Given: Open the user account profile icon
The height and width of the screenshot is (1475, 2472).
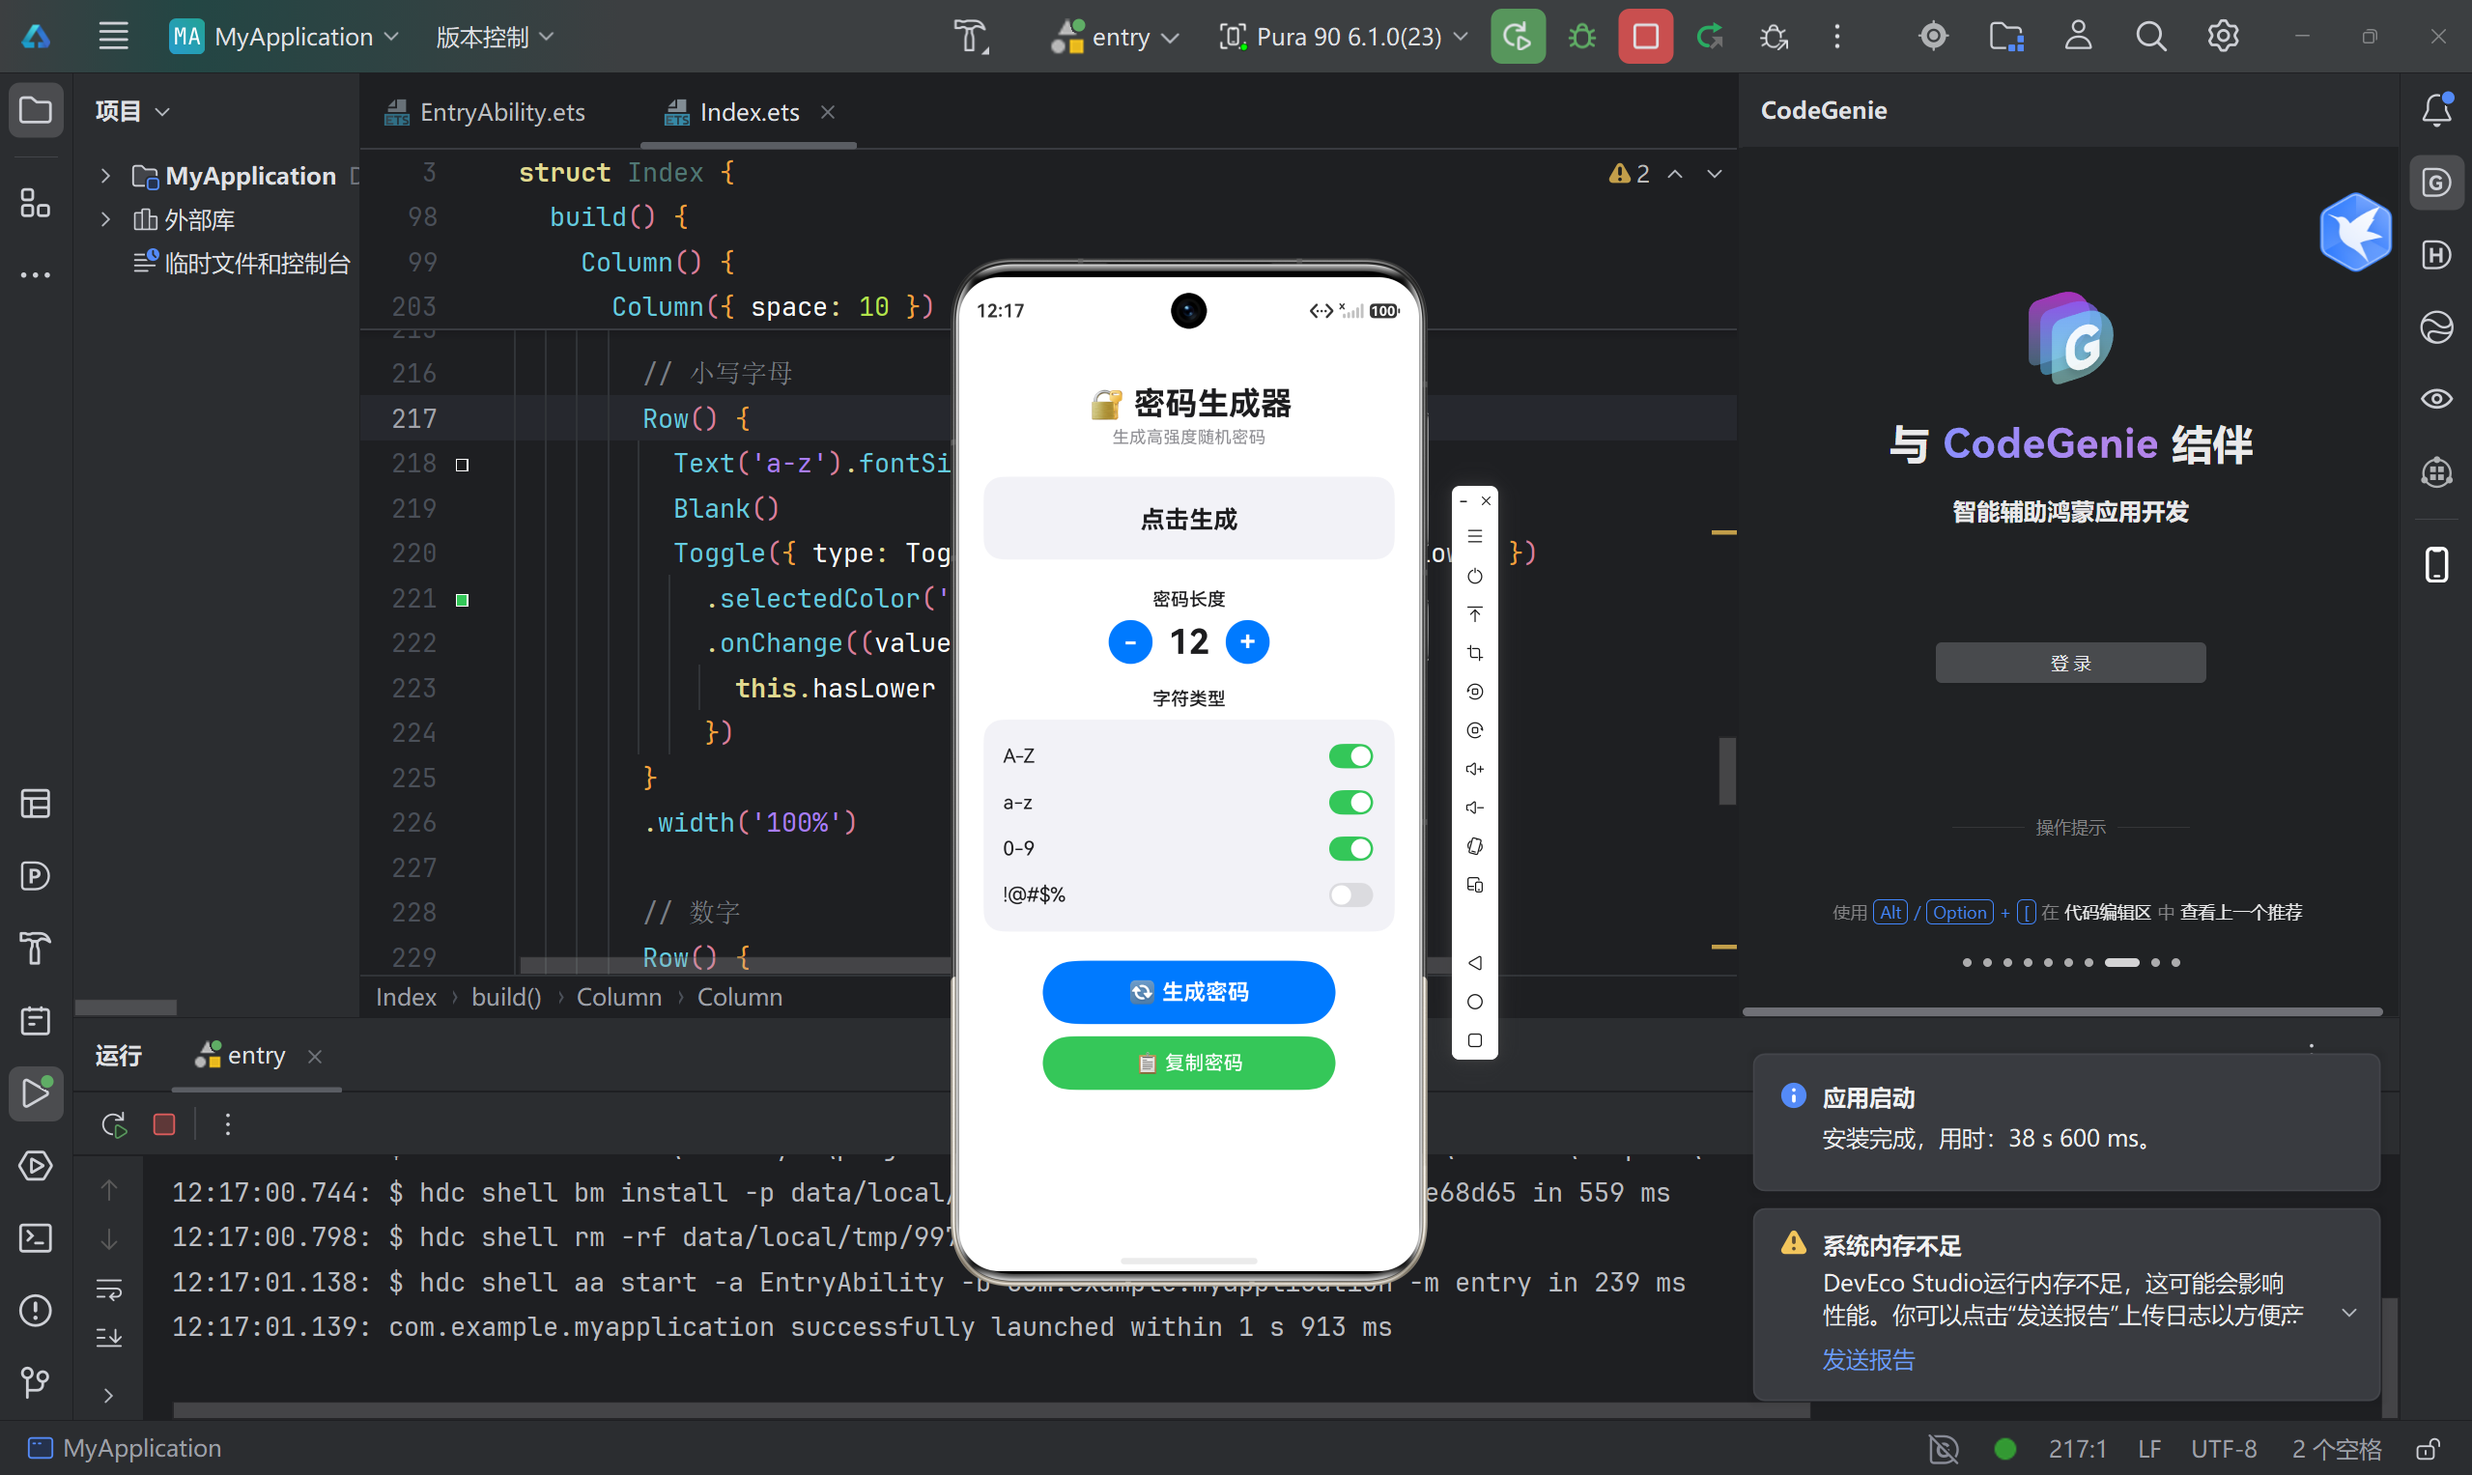Looking at the screenshot, I should [x=2078, y=37].
